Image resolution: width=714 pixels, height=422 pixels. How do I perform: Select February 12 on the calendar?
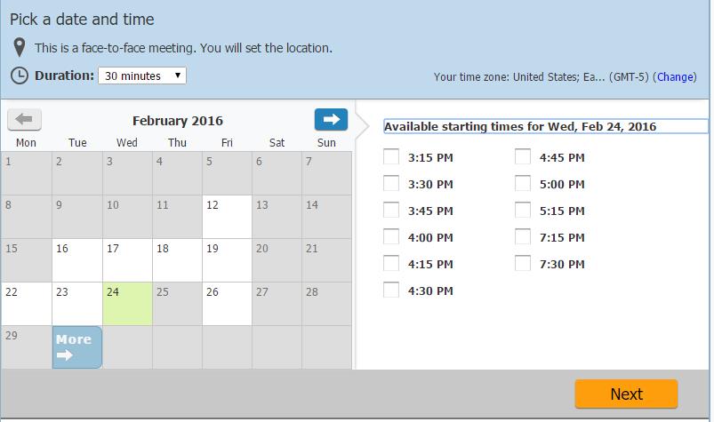227,217
